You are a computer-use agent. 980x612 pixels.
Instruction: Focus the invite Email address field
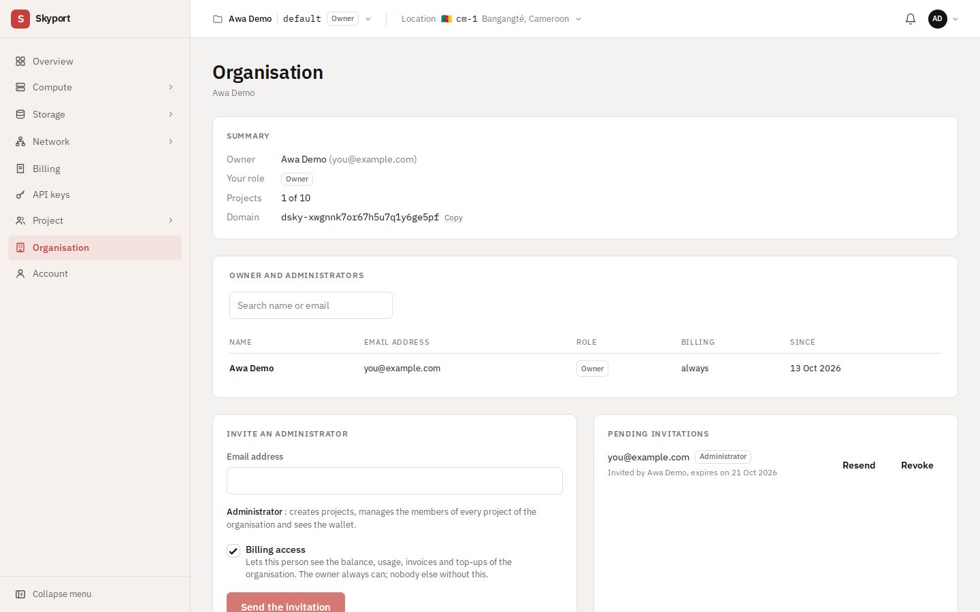click(x=395, y=481)
